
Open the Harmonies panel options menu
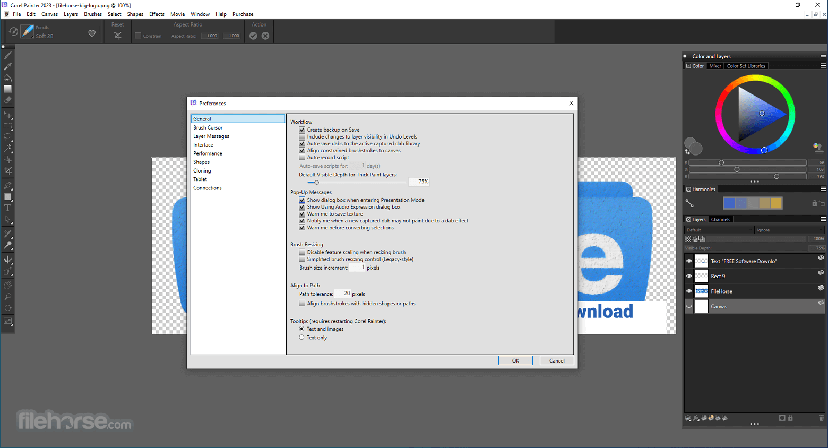coord(823,189)
